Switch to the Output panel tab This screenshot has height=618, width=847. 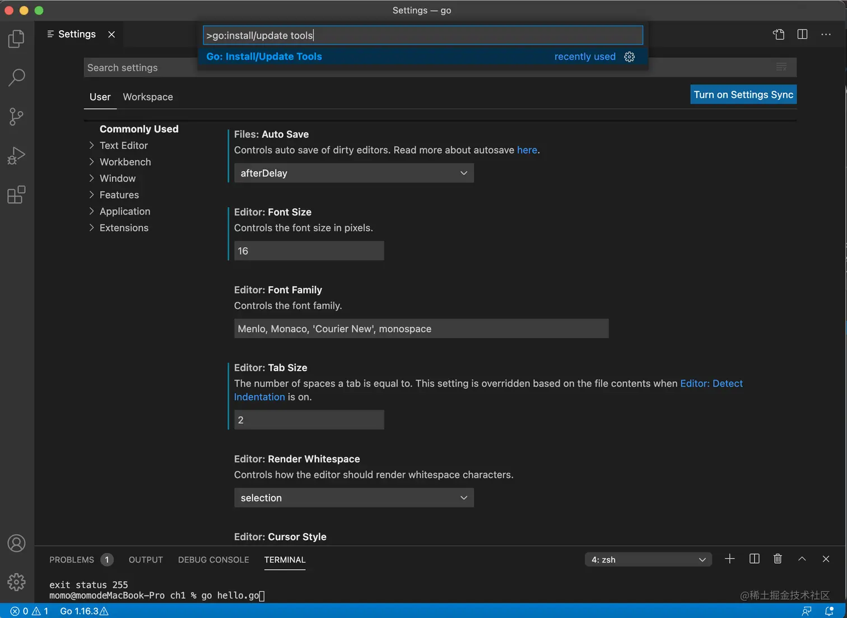coord(146,560)
